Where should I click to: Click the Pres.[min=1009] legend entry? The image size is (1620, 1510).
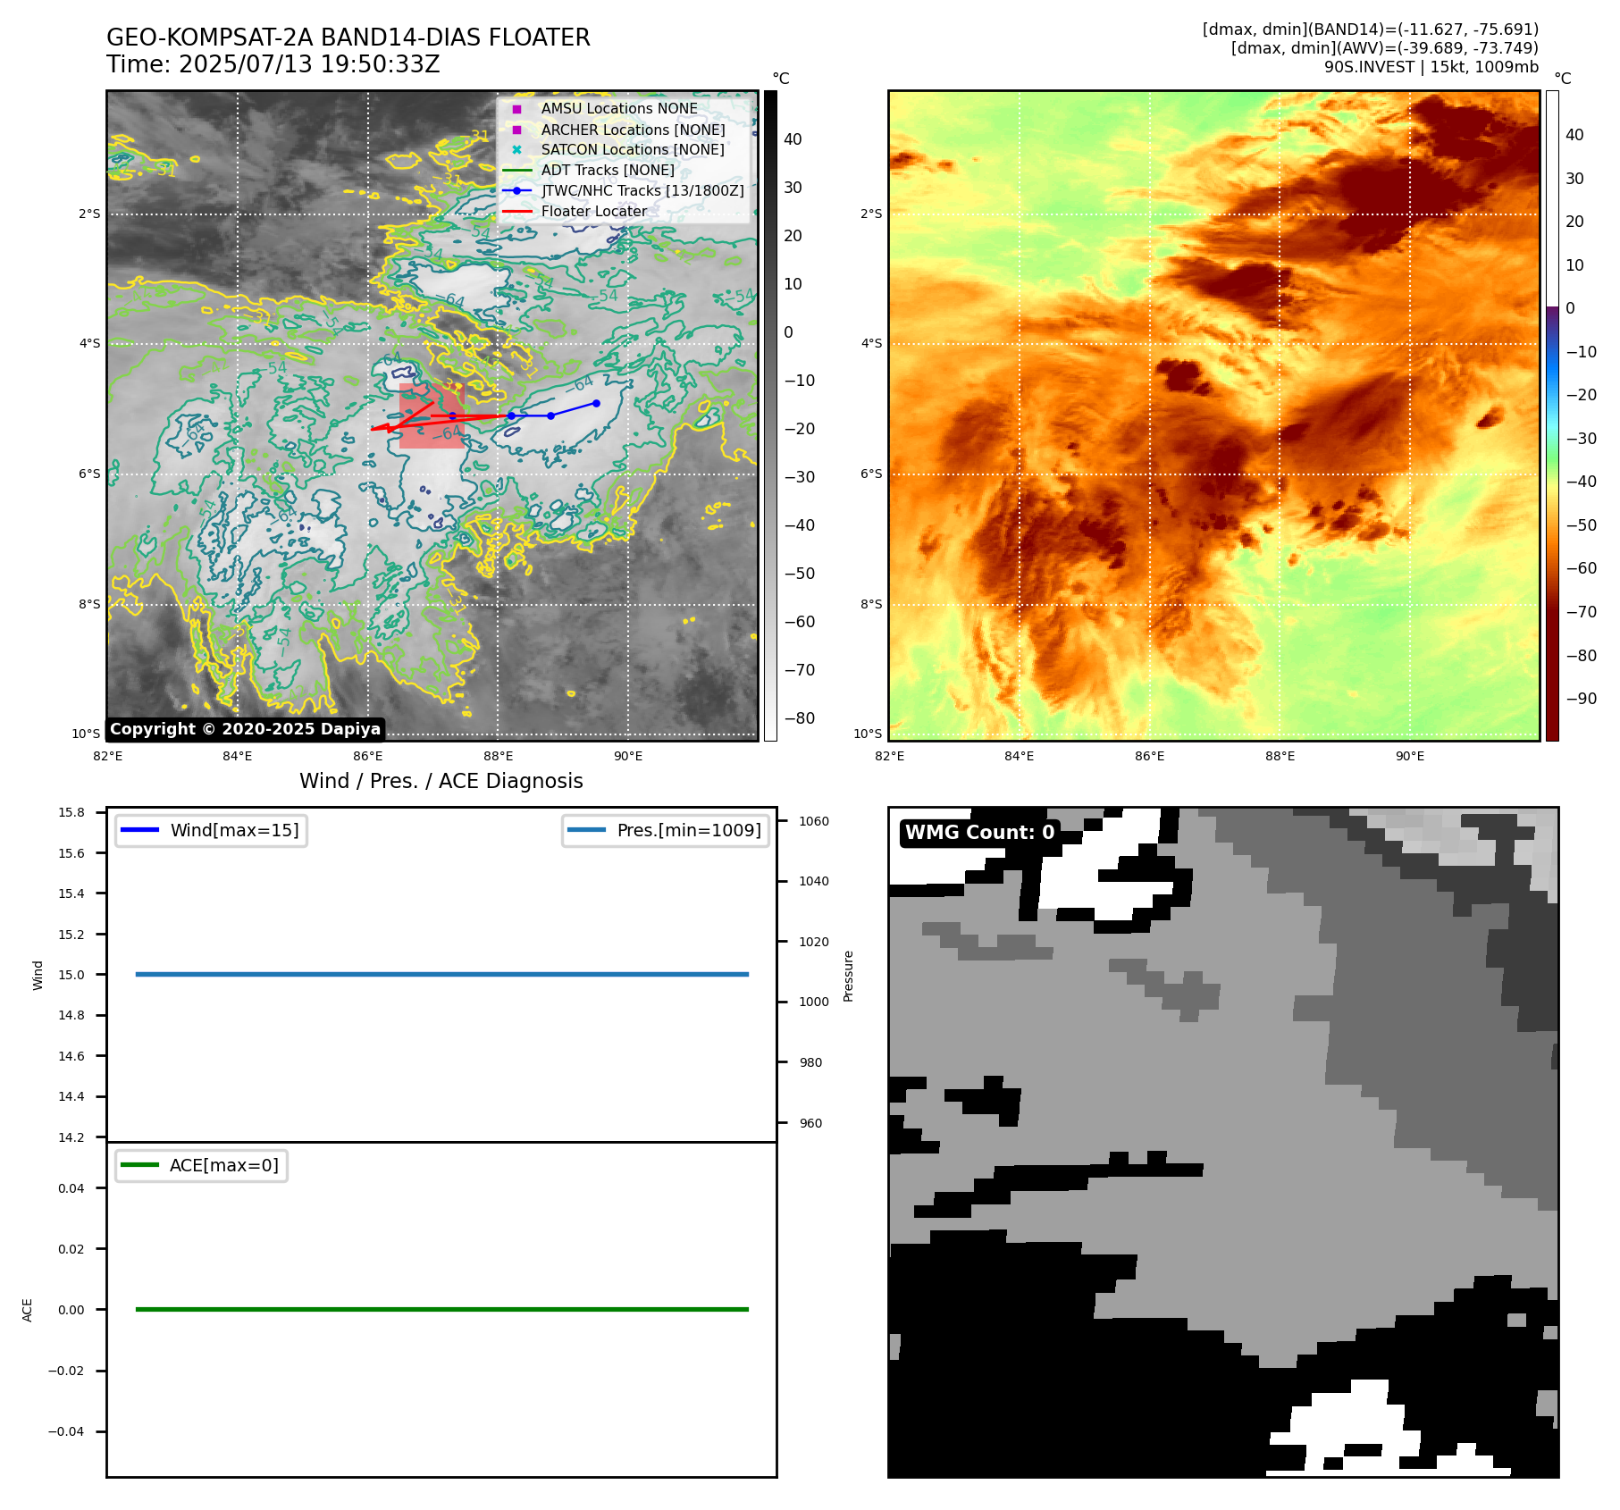(666, 830)
